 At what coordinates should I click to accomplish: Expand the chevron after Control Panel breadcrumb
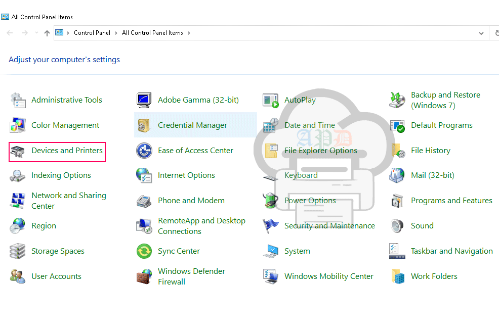tap(116, 33)
